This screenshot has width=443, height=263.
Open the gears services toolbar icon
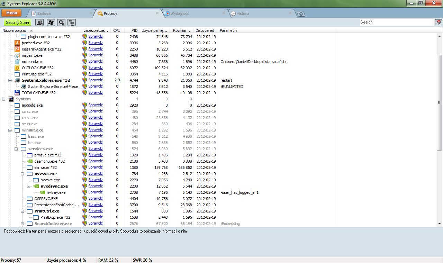pyautogui.click(x=61, y=22)
